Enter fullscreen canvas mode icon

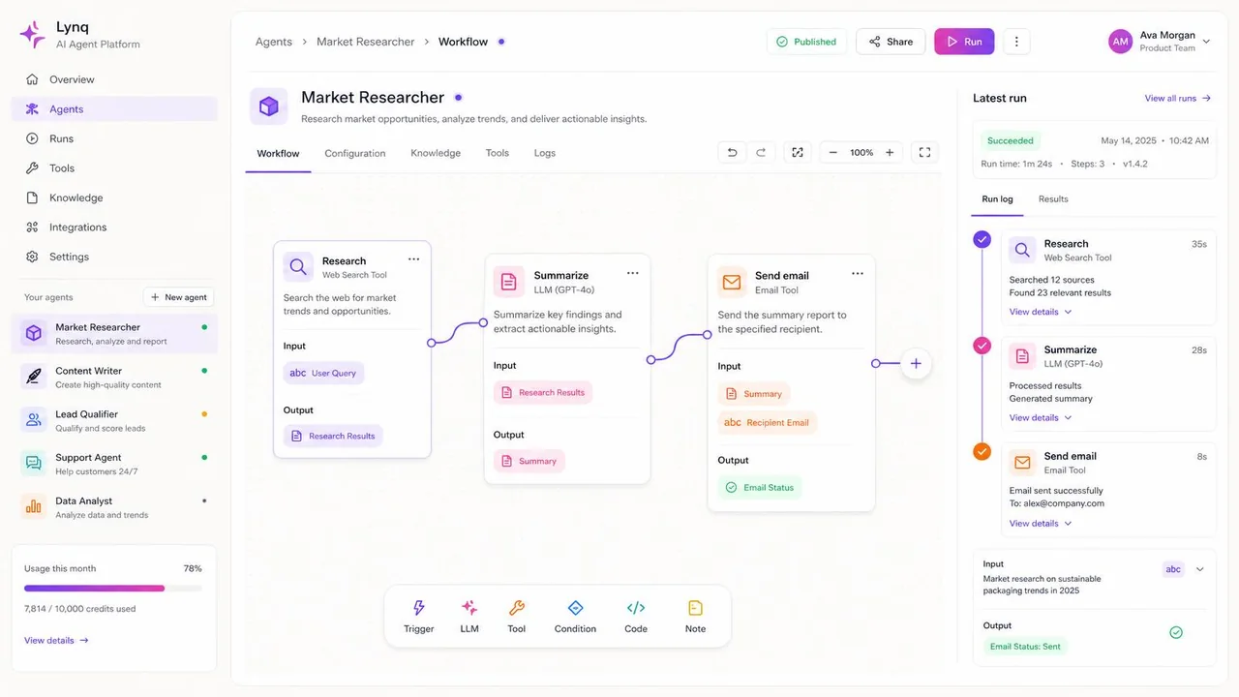pyautogui.click(x=924, y=153)
